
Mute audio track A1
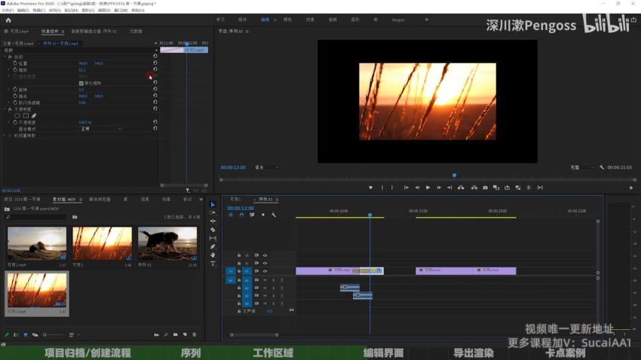click(265, 280)
